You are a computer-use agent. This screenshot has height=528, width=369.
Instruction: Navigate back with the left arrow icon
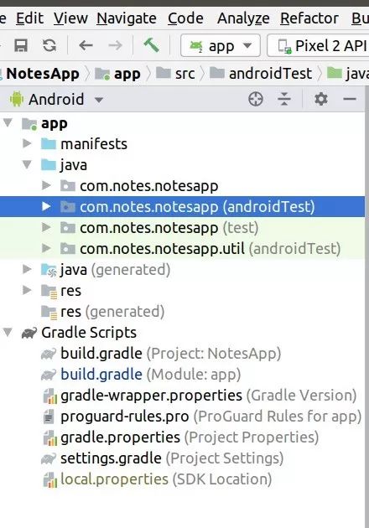[x=86, y=45]
